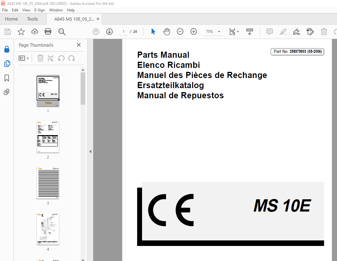337x261 pixels.
Task: Select page 4 thumbnail
Action: [48, 229]
